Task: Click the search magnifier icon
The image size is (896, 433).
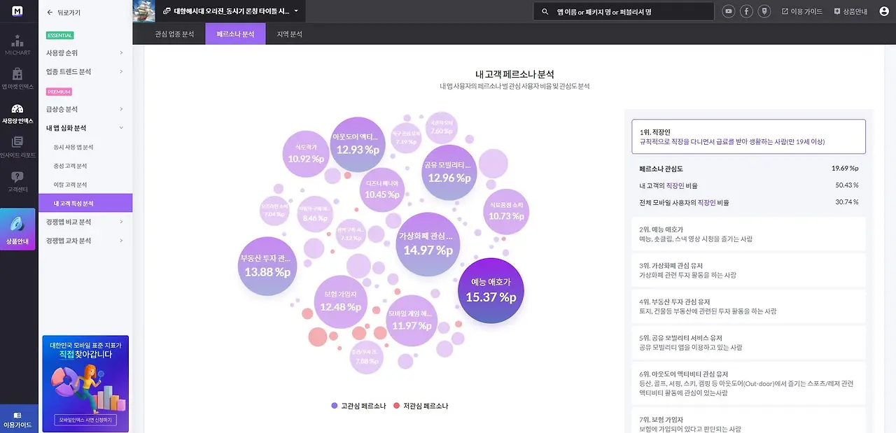Action: coord(544,12)
